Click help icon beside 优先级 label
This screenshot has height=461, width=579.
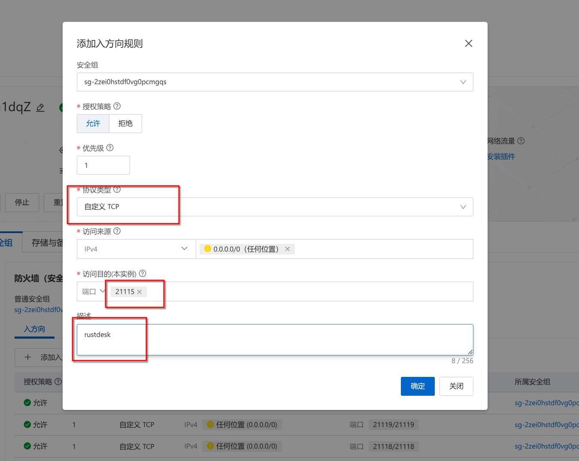click(110, 148)
